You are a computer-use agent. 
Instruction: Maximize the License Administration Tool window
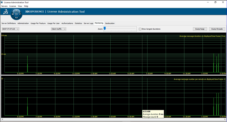[215, 2]
